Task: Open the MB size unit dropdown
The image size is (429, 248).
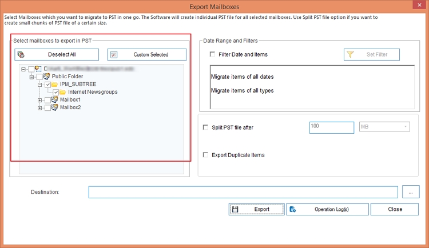Action: coord(384,127)
